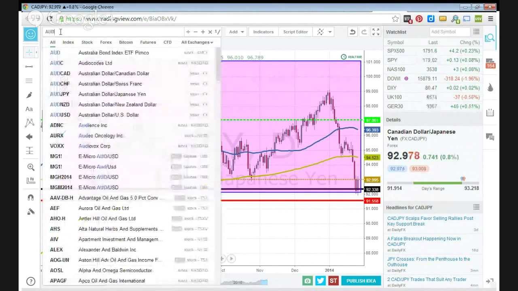Click the smiley face profile icon
The image size is (518, 291).
coord(31,34)
